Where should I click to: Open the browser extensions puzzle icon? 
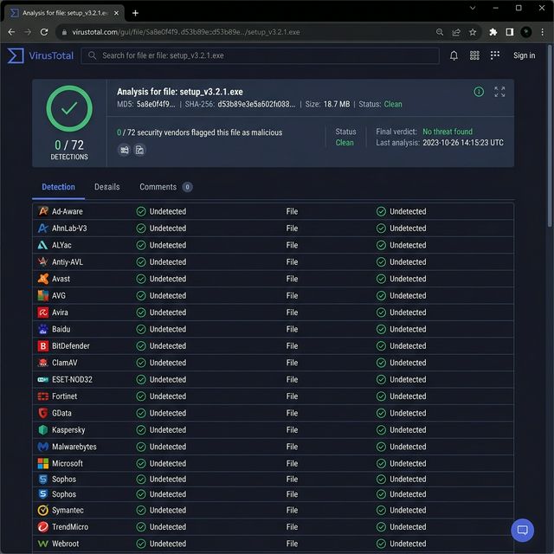(x=493, y=32)
